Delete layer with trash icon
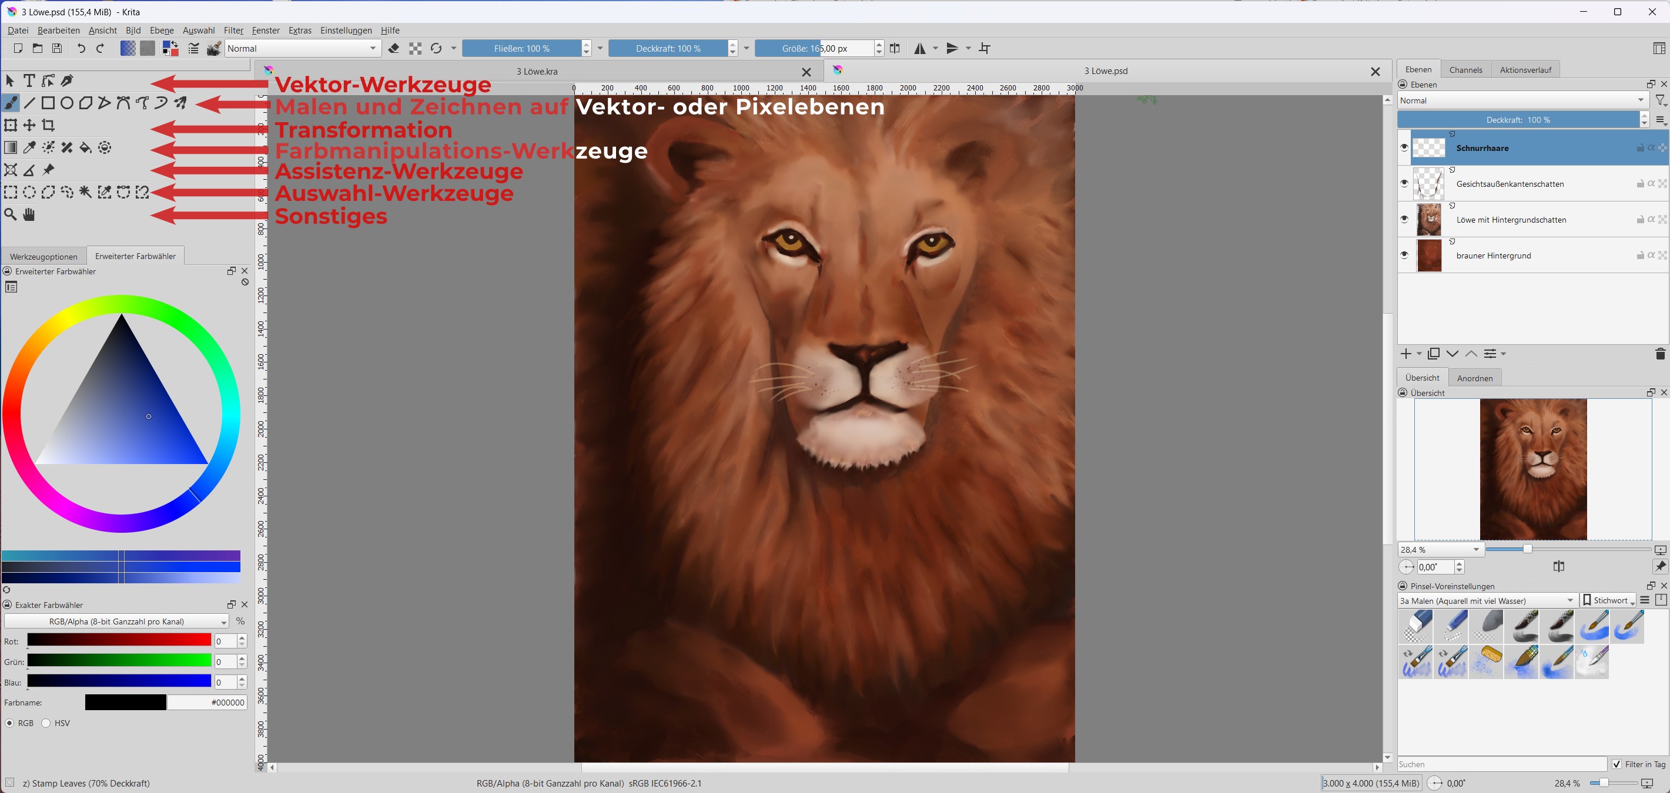The image size is (1670, 793). coord(1659,354)
